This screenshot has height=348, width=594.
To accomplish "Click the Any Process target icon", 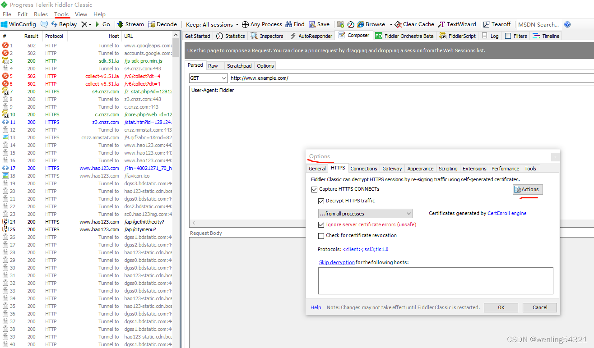I will tap(245, 24).
